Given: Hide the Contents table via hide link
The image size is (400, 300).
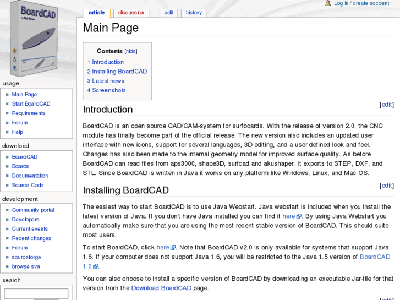Looking at the screenshot, I should 131,51.
